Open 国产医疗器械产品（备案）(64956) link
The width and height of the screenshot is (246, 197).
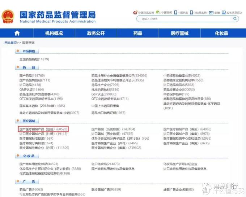187,129
